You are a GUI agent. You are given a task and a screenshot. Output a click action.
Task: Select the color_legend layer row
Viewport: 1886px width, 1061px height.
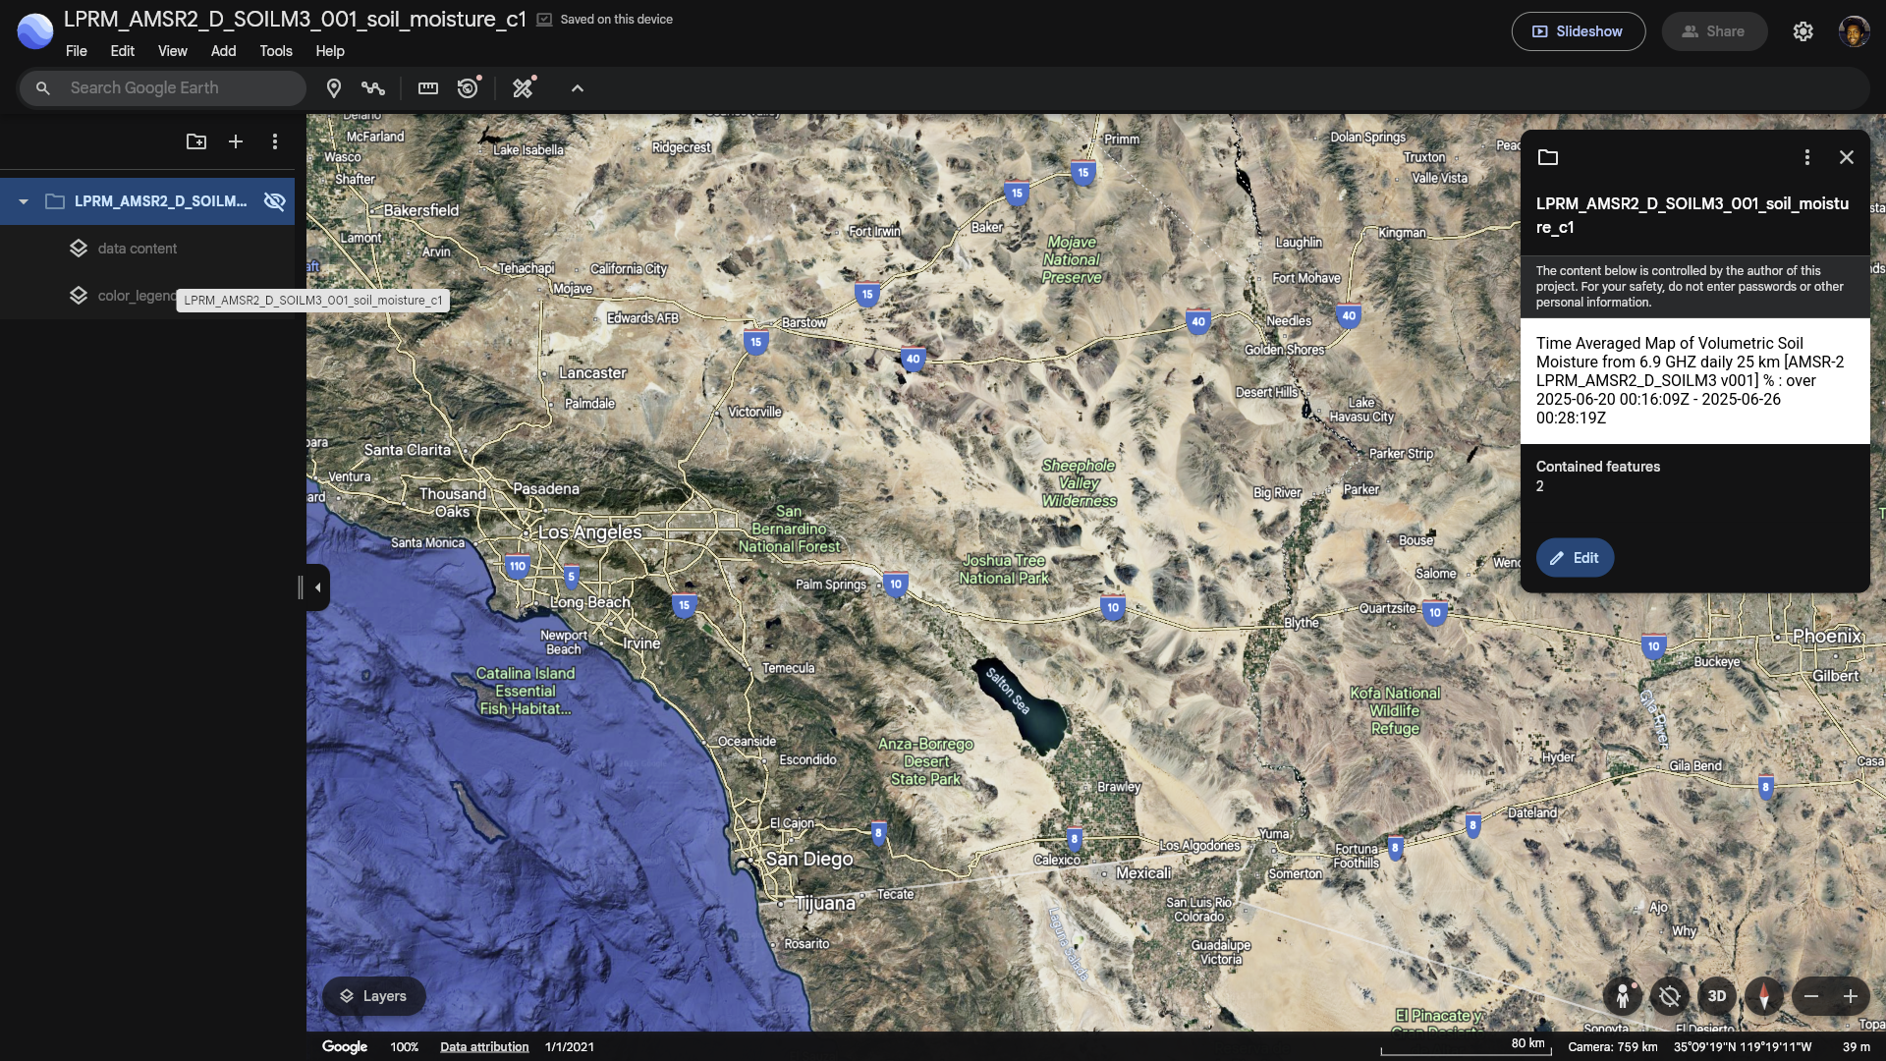(x=147, y=296)
